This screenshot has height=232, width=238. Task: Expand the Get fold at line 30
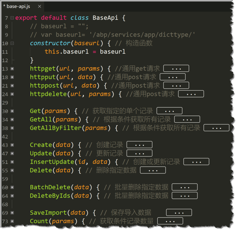tap(12, 111)
